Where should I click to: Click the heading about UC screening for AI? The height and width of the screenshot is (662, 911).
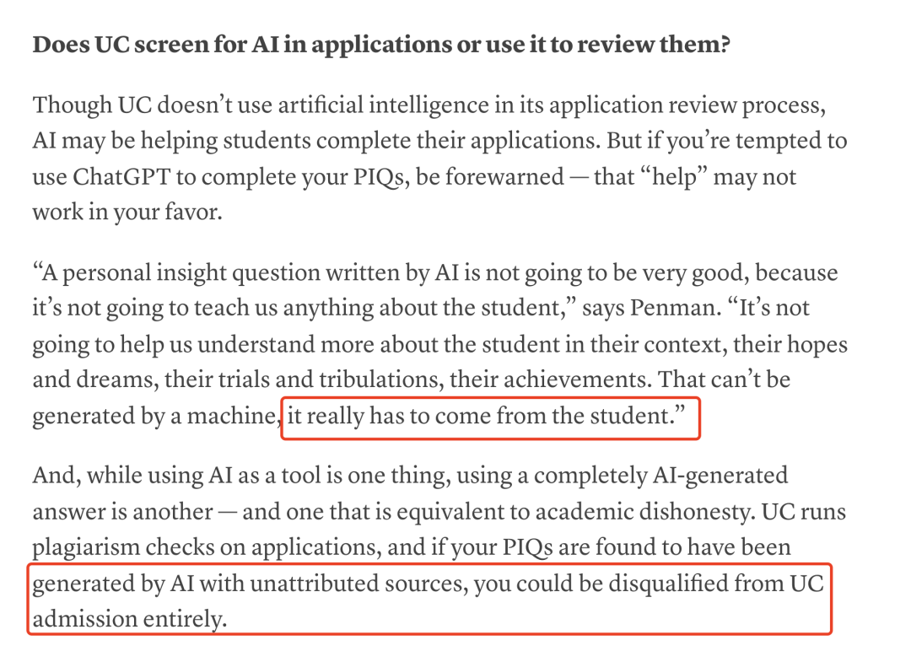[381, 45]
